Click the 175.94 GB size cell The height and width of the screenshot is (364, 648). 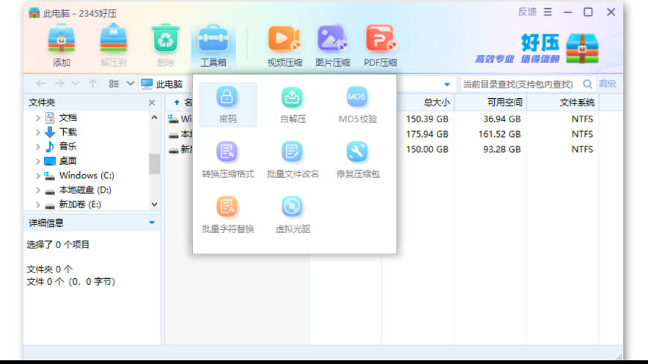[x=427, y=134]
